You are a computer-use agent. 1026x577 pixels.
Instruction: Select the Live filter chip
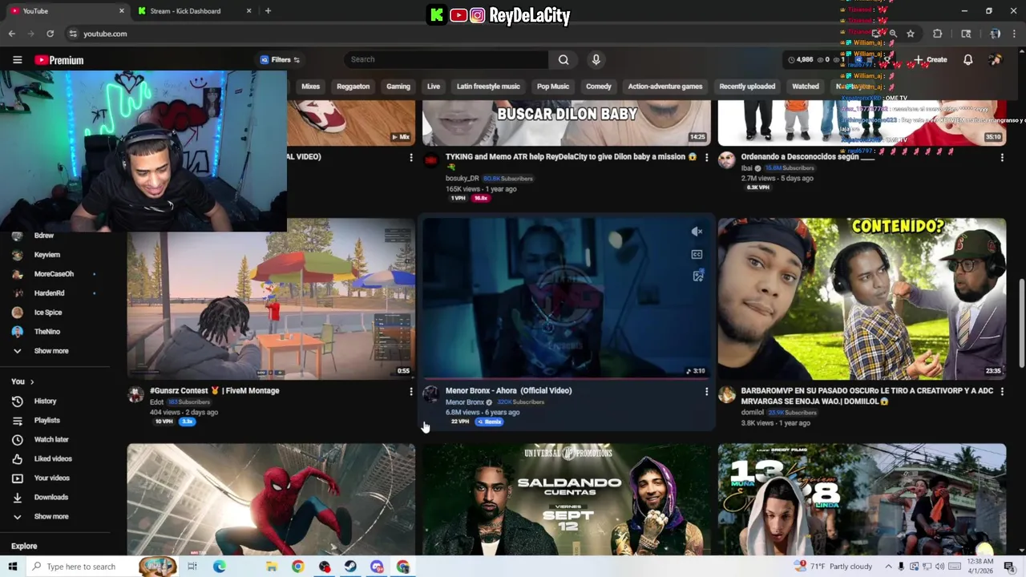click(433, 87)
